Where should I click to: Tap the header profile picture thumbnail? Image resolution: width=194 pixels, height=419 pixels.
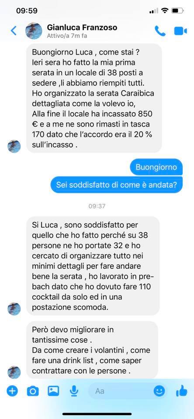click(34, 31)
